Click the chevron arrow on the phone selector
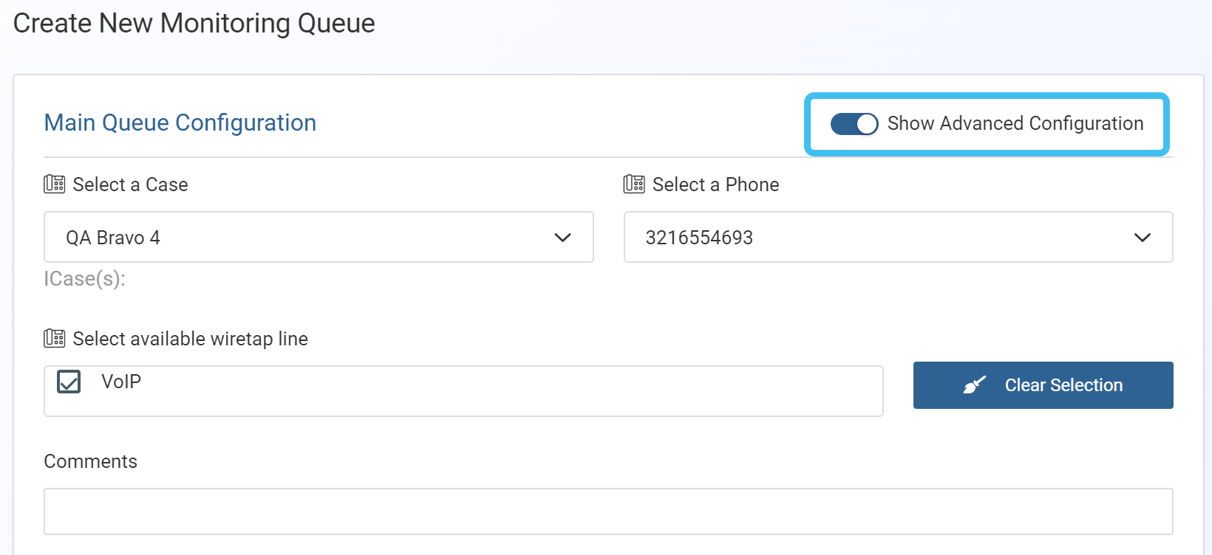The width and height of the screenshot is (1212, 555). [1142, 238]
